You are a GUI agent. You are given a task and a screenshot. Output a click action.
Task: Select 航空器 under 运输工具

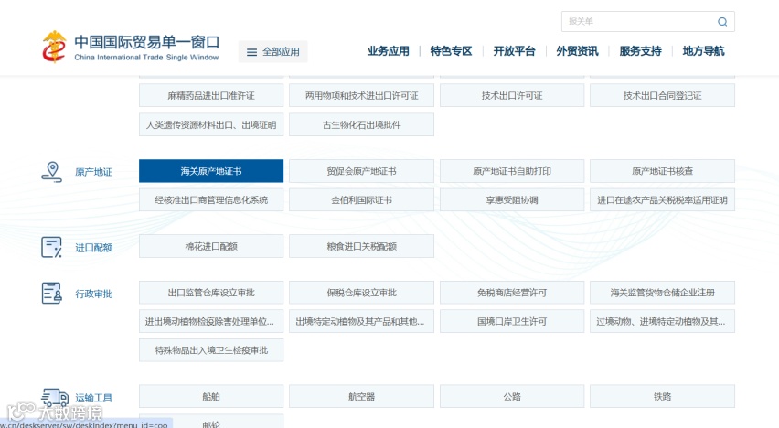[362, 396]
